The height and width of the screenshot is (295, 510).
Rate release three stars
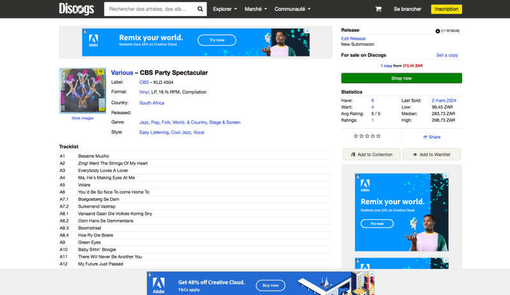(367, 136)
